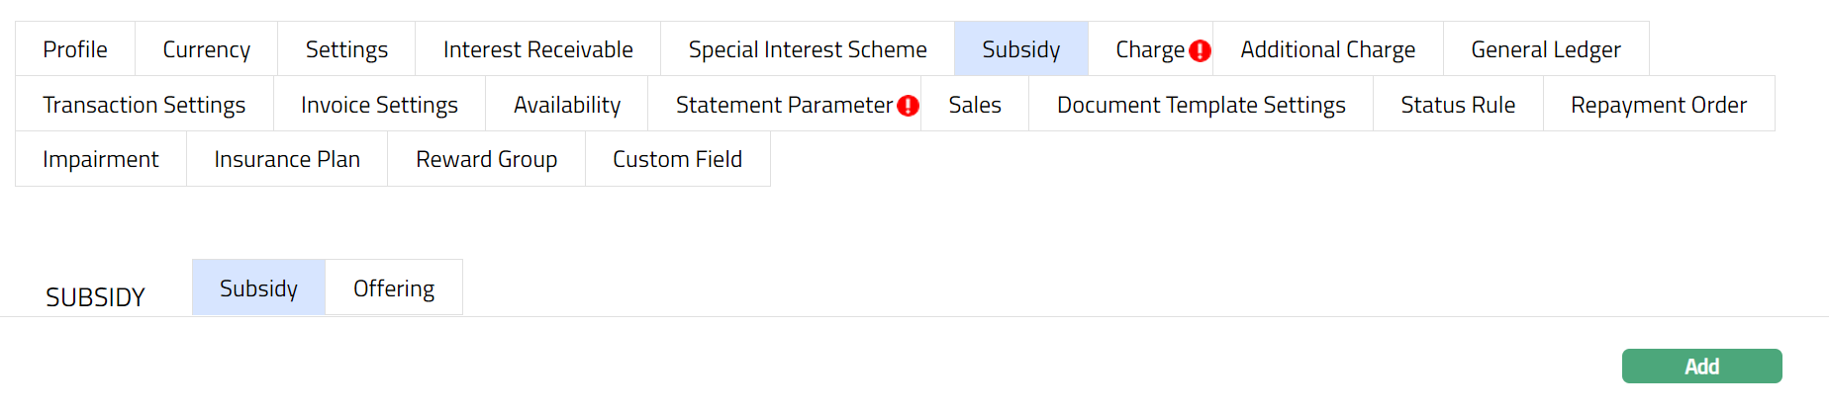Select the Repayment Order tab
The image size is (1829, 410).
1658,105
